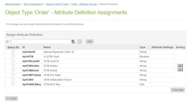Check the kpVCNIV row checkbox
Screen dimensions: 190x104
pyautogui.click(x=13, y=79)
